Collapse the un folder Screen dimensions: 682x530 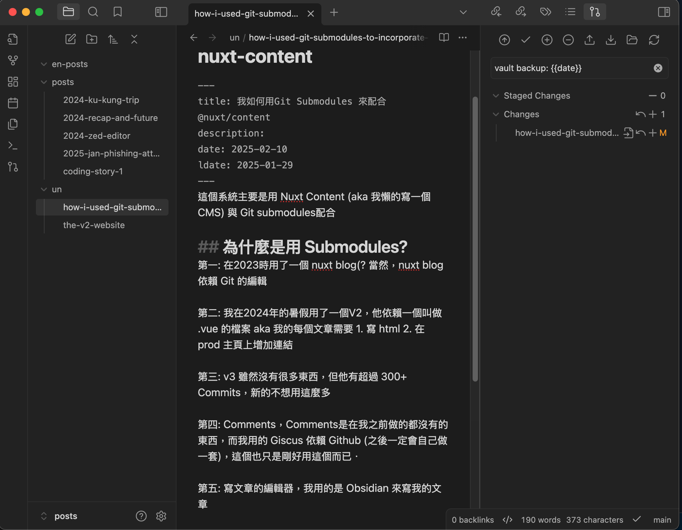pos(44,189)
